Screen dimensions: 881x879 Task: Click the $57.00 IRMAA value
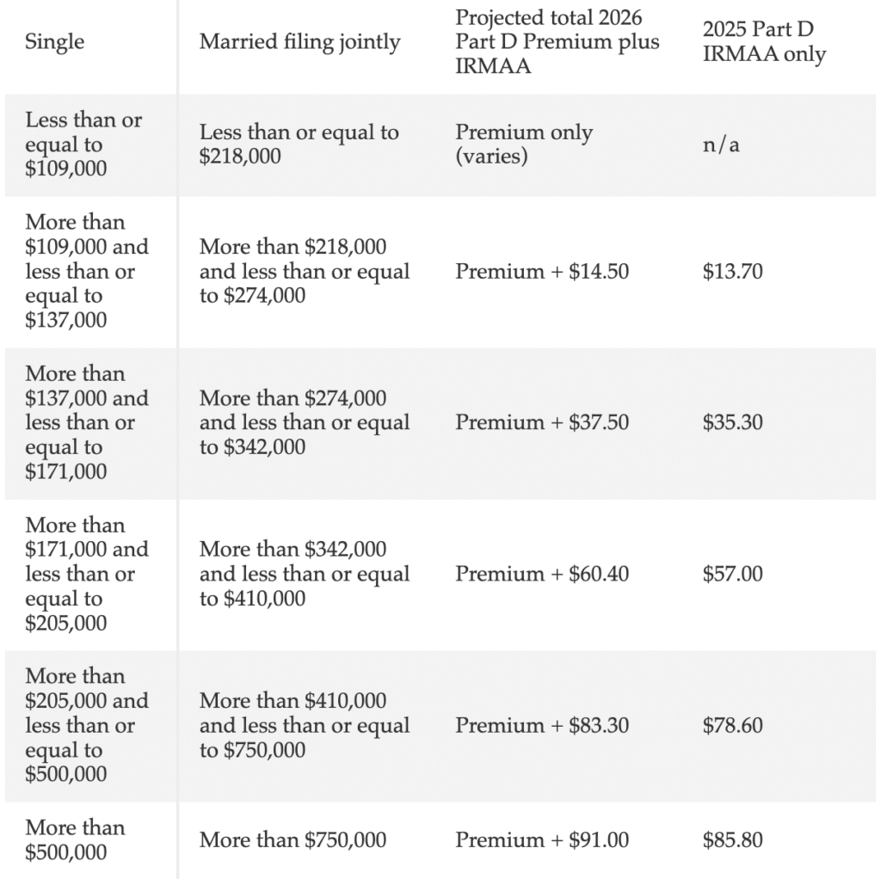pos(732,574)
